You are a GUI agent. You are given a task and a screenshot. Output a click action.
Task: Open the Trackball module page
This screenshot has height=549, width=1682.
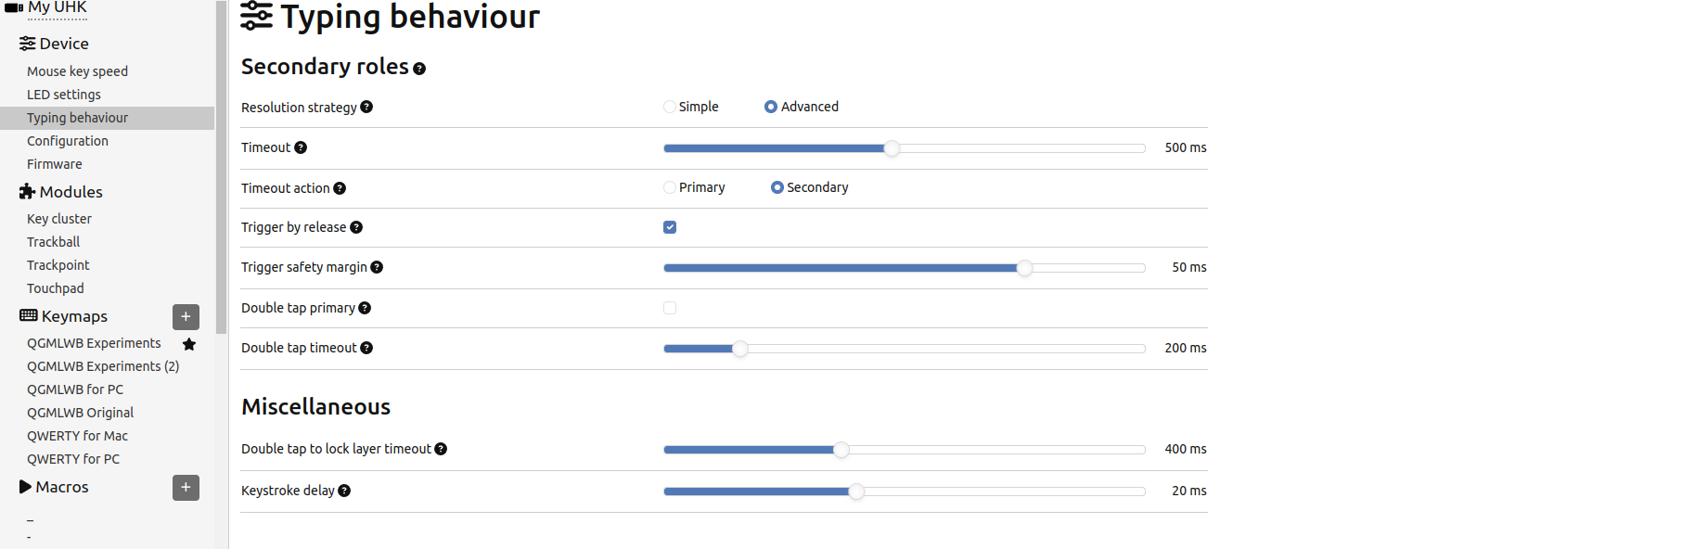[x=54, y=242]
